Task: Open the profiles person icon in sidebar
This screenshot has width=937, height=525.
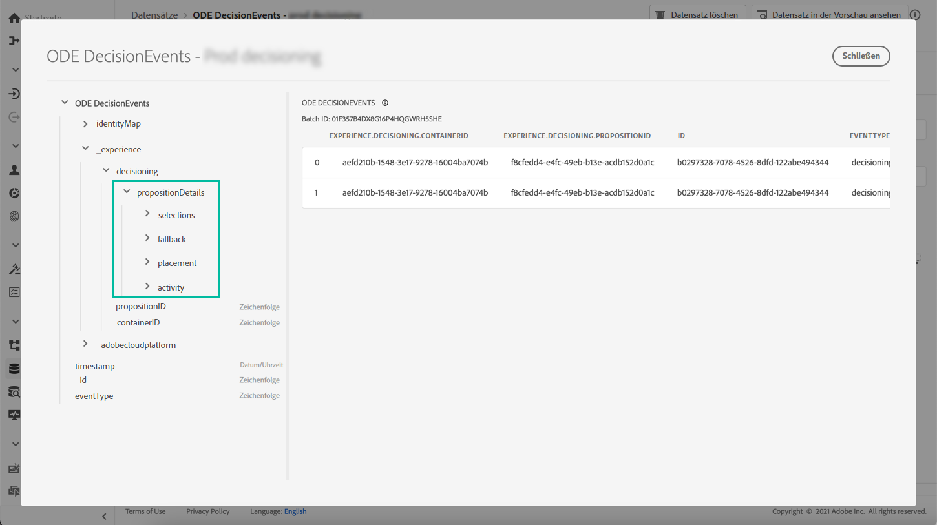Action: (14, 170)
